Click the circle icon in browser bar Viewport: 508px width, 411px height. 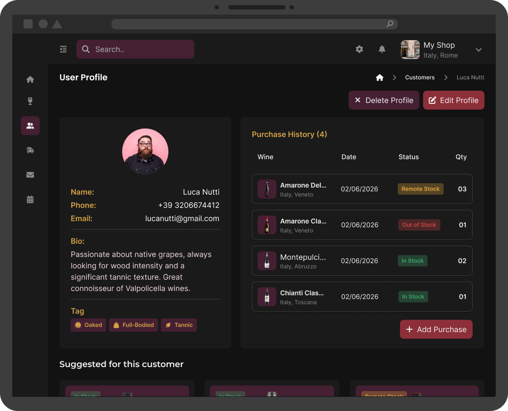point(43,24)
